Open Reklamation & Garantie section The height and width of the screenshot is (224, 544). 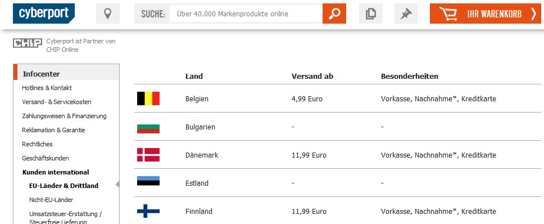point(53,130)
